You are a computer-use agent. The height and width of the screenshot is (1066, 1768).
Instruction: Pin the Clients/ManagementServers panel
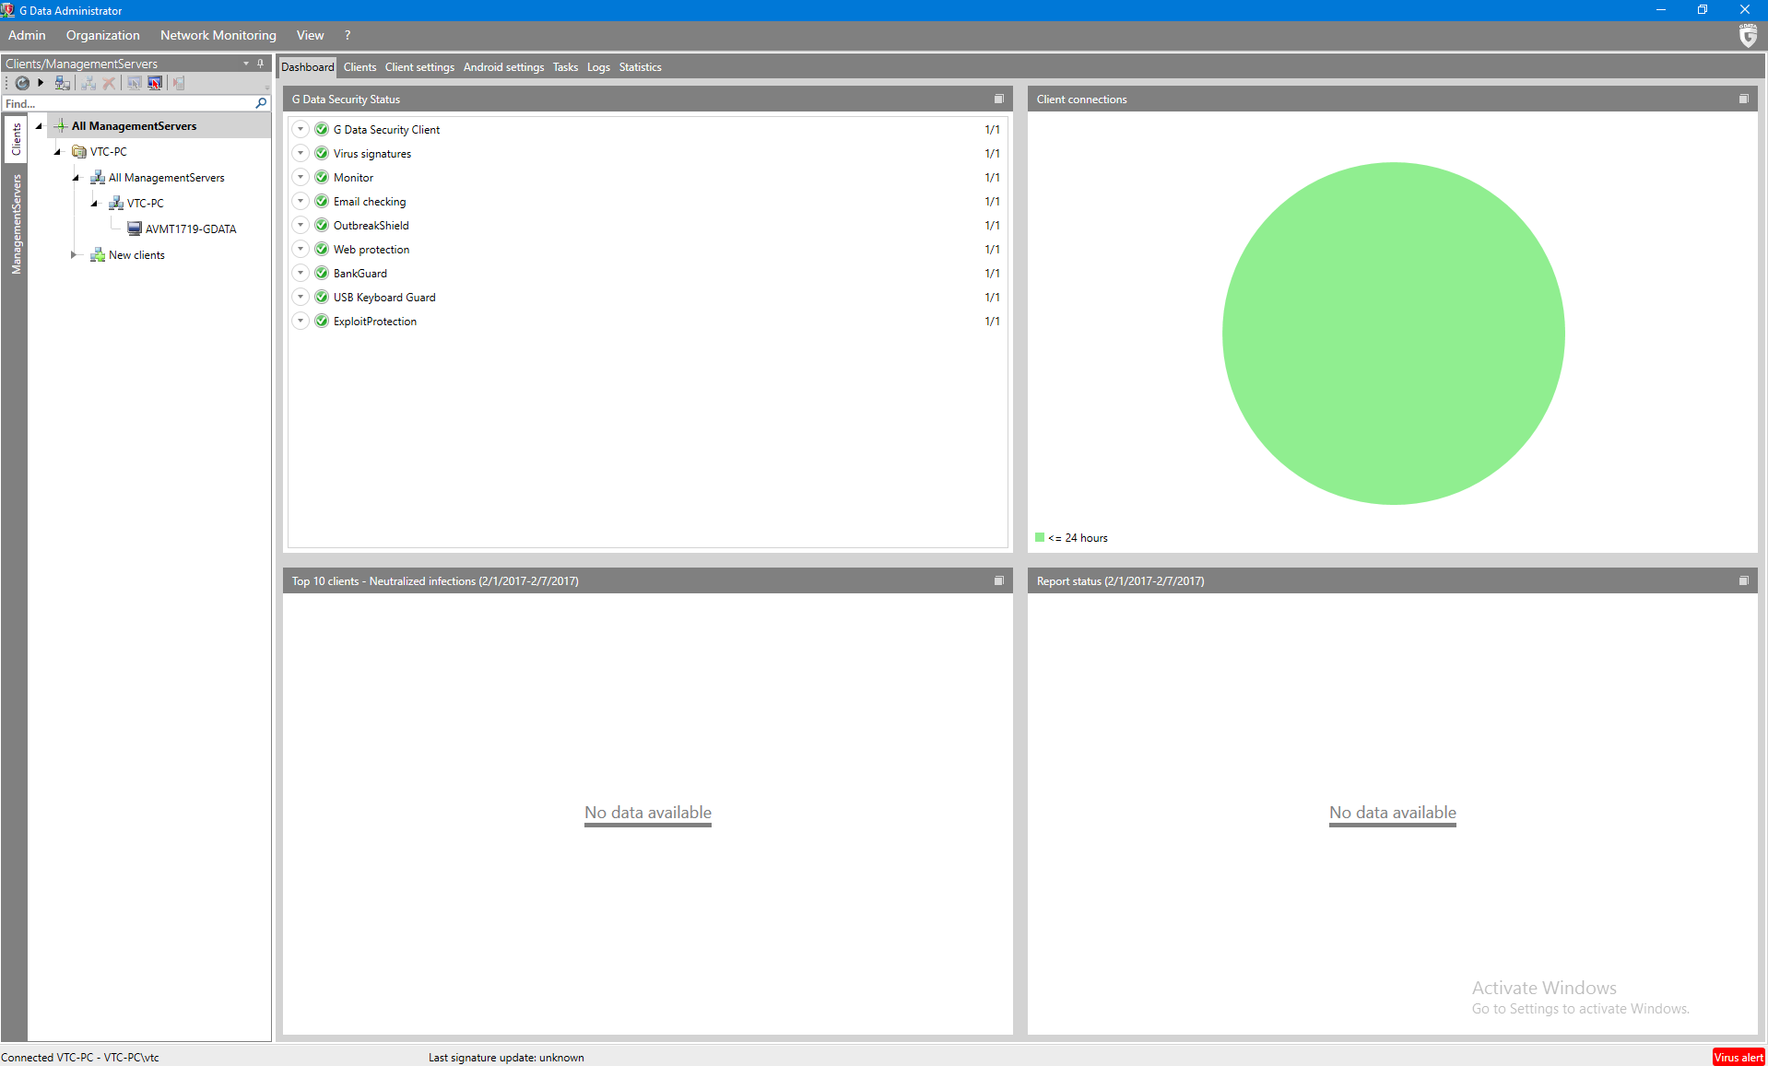(x=261, y=64)
